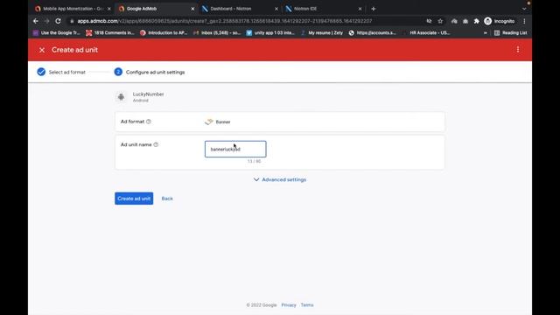The image size is (560, 315).
Task: Close the Niotron IDE tab
Action: click(x=360, y=9)
